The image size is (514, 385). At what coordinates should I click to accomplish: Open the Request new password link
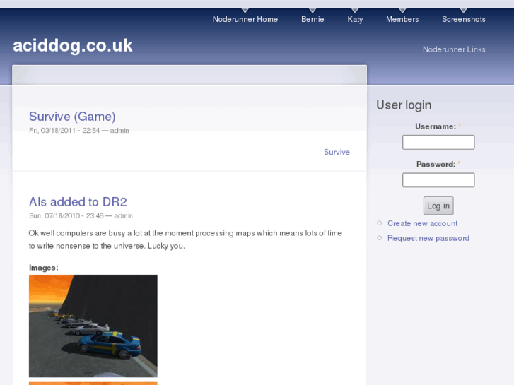[x=428, y=238]
